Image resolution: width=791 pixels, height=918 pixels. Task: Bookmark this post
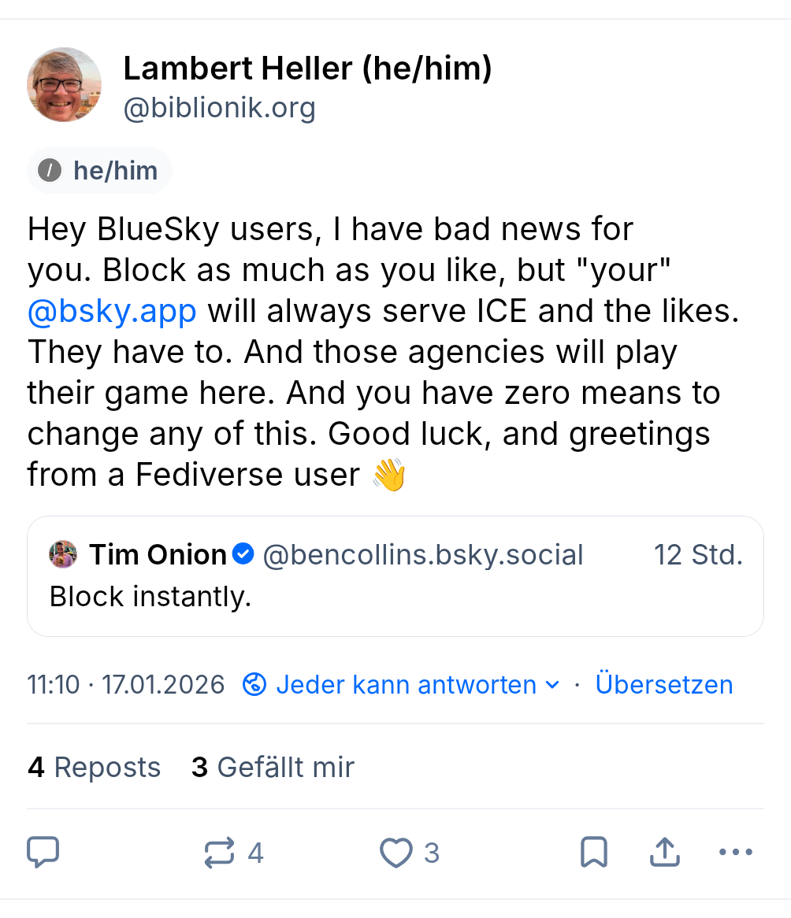pyautogui.click(x=593, y=852)
